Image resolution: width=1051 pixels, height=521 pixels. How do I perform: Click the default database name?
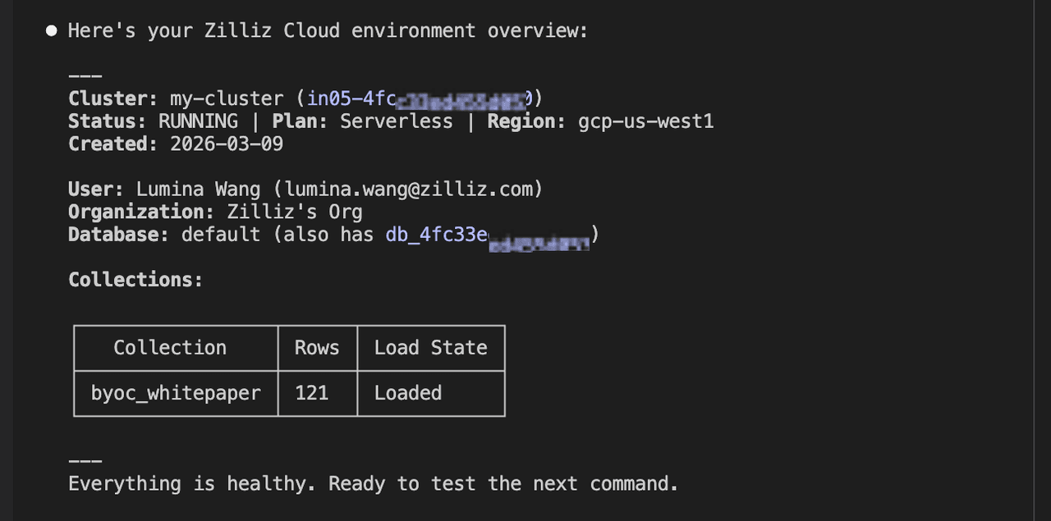(221, 235)
